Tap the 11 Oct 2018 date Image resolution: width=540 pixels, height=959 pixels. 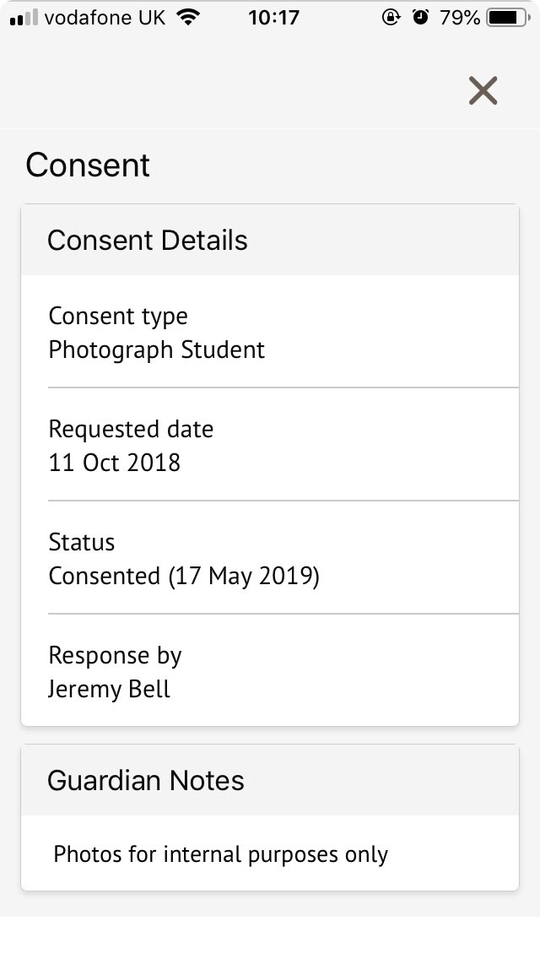tap(115, 463)
